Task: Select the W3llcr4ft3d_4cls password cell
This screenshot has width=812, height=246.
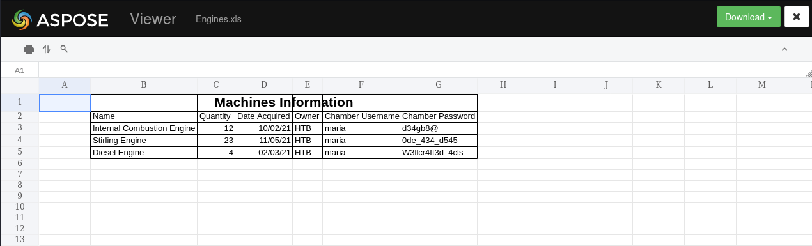Action: click(x=438, y=153)
